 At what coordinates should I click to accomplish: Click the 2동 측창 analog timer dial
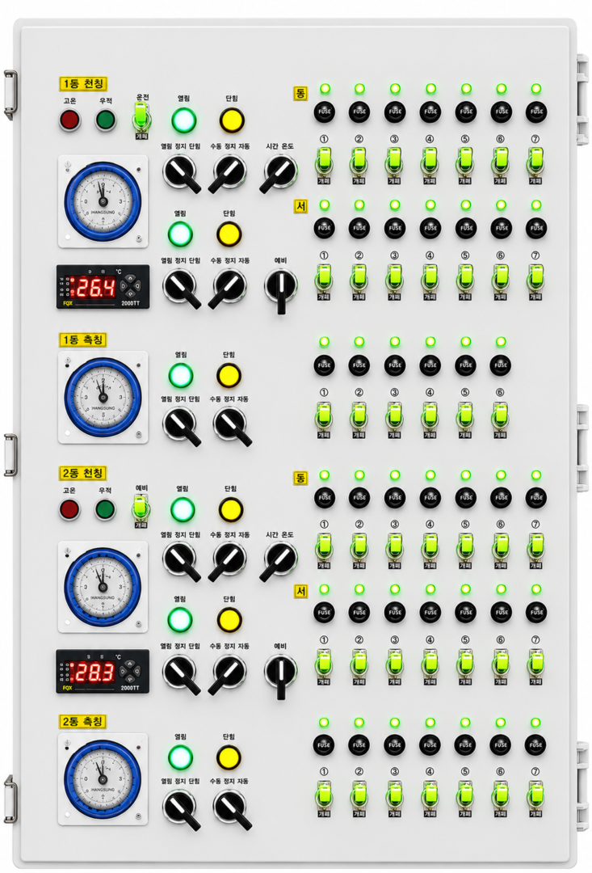coord(103,778)
